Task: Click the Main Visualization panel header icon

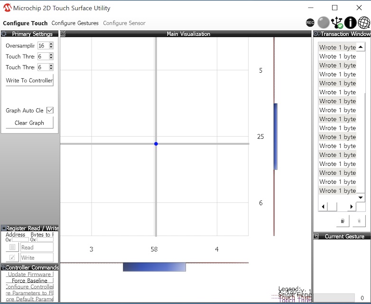Action: (x=63, y=34)
